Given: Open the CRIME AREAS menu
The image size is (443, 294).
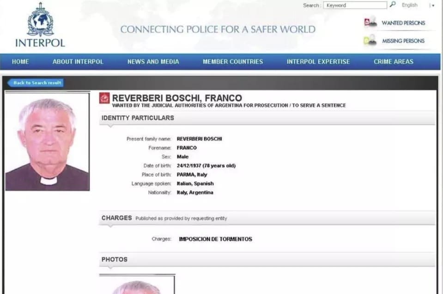Looking at the screenshot, I should tap(393, 62).
